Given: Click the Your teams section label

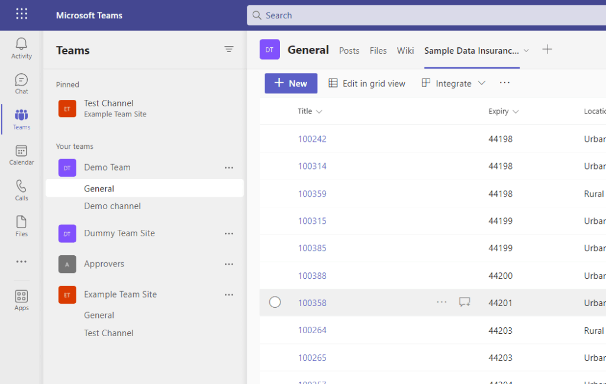Looking at the screenshot, I should (75, 147).
